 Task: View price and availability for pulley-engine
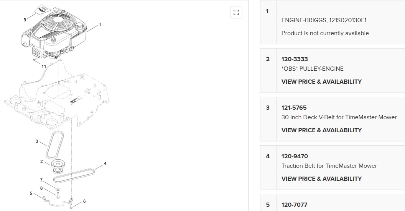tap(321, 81)
